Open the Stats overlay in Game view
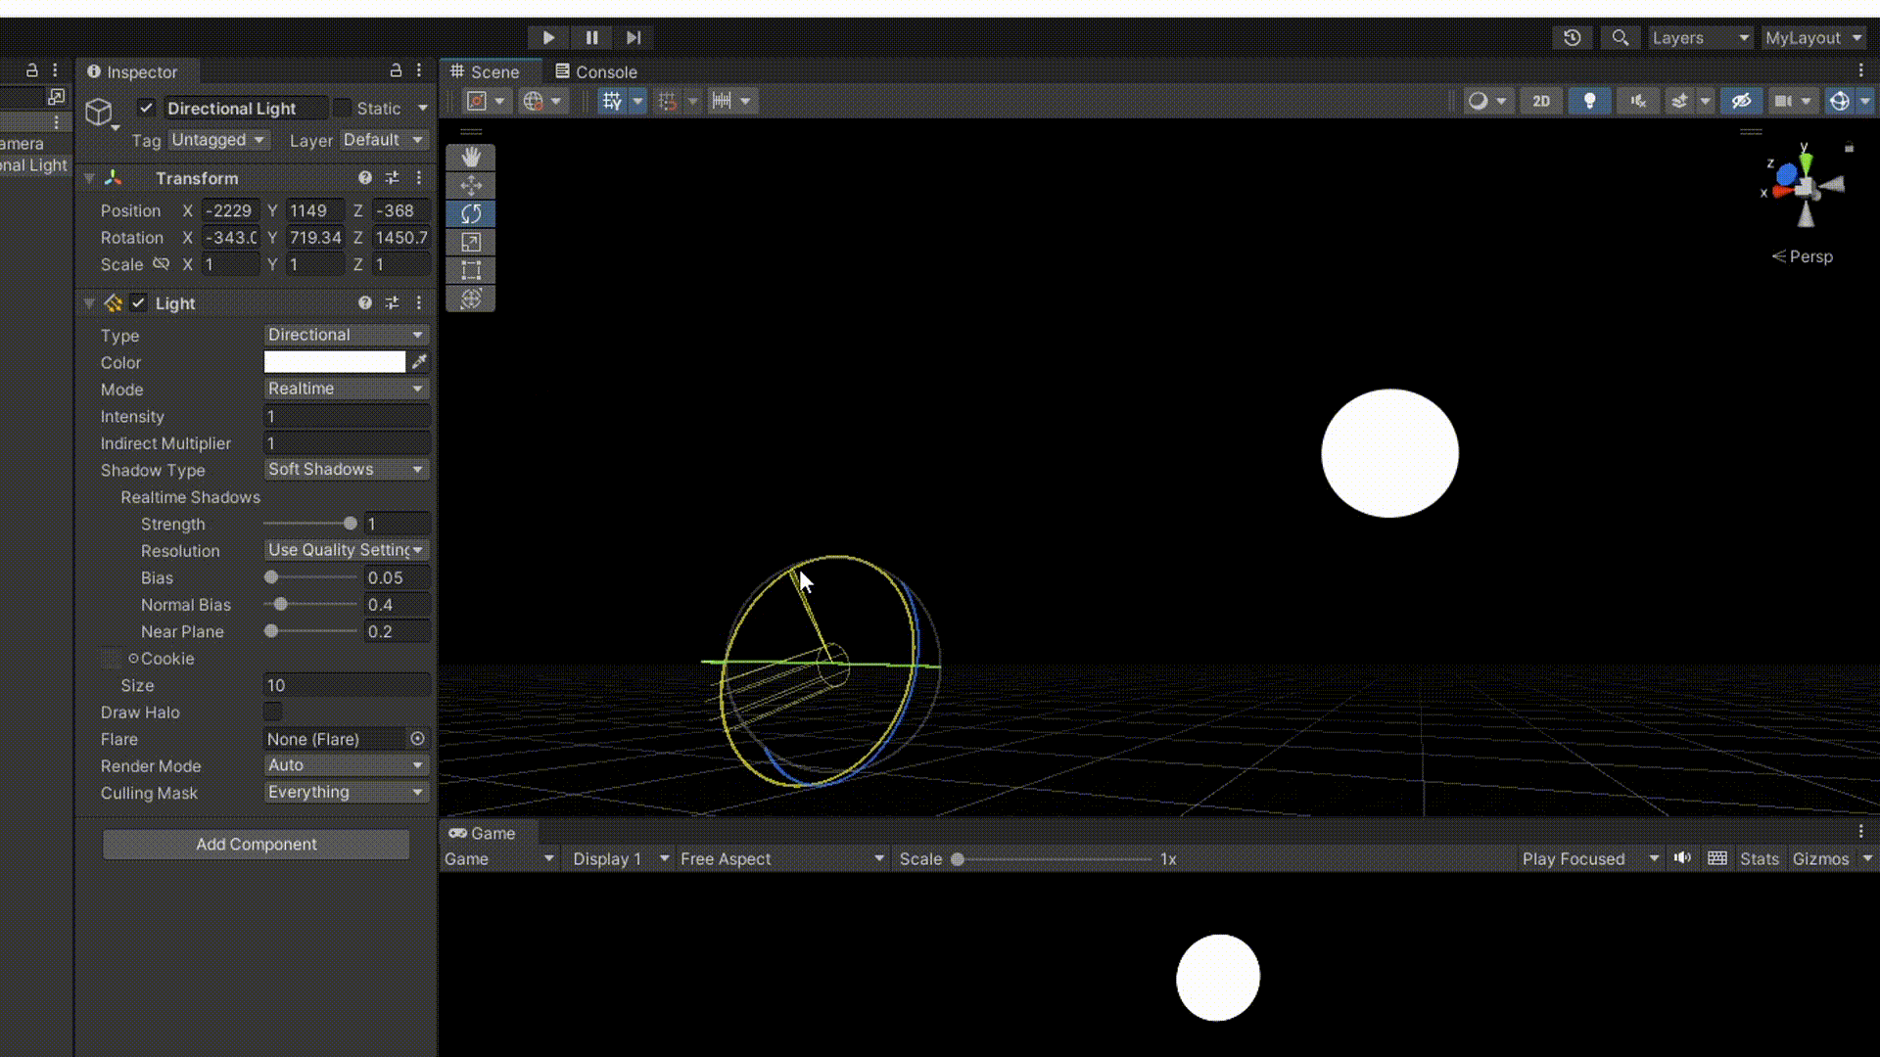This screenshot has height=1057, width=1880. pos(1759,858)
